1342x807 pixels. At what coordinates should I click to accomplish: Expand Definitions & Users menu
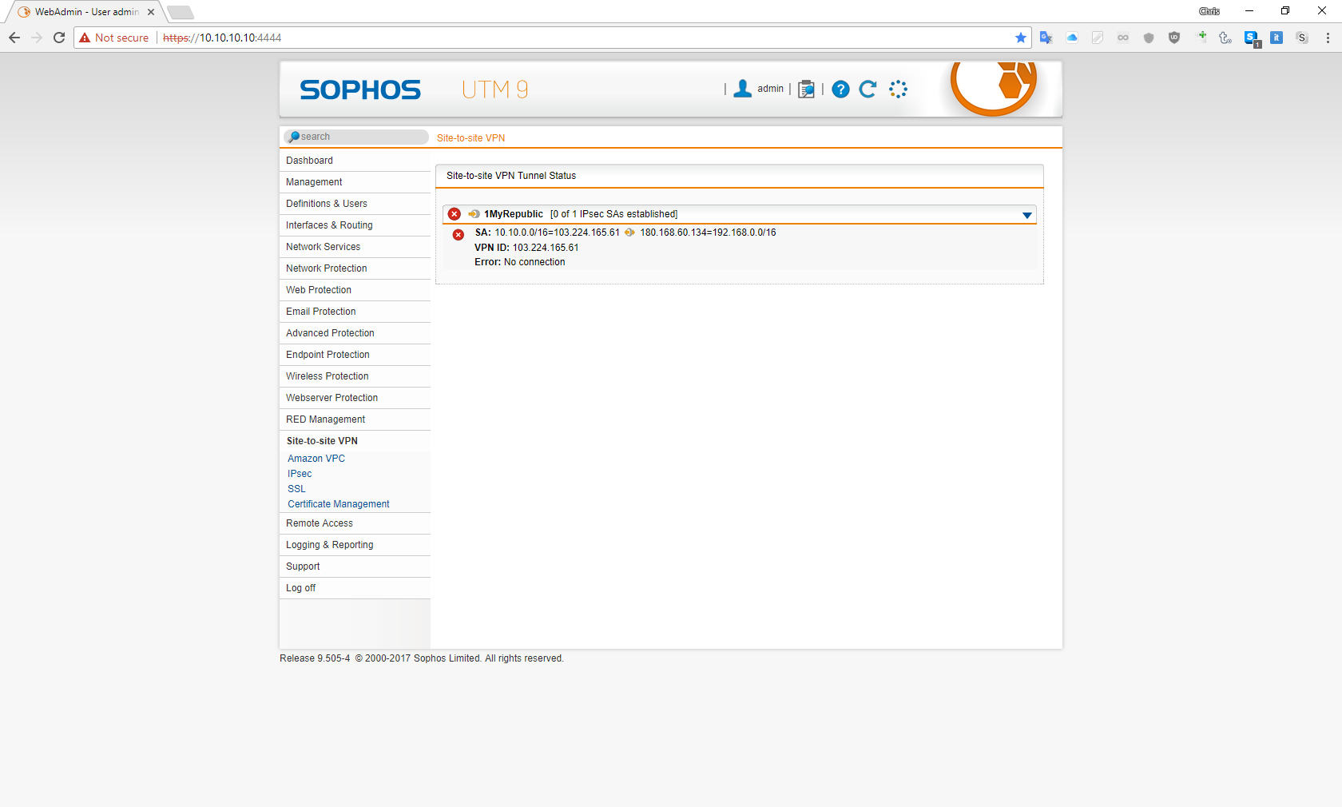[355, 204]
